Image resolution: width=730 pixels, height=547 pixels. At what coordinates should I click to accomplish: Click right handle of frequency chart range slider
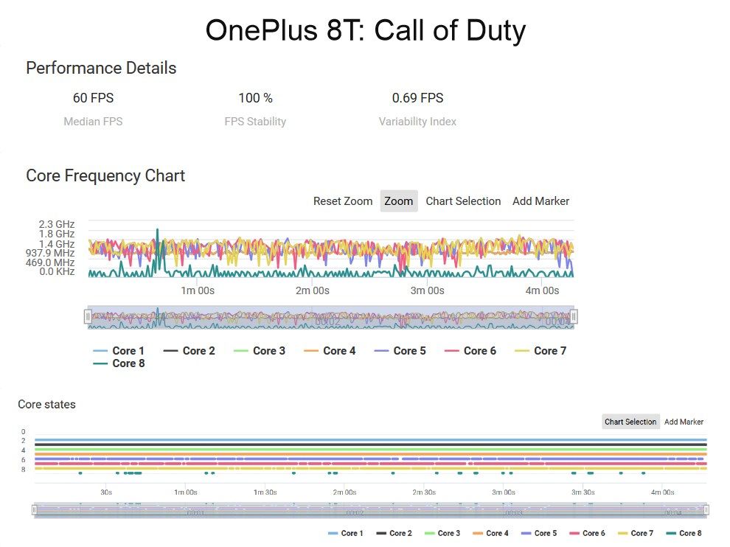[574, 316]
